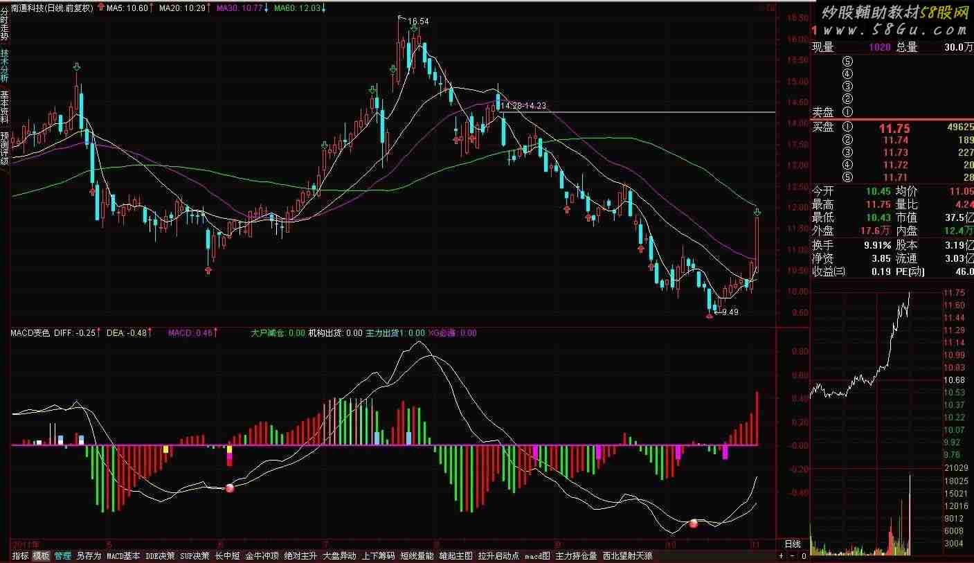Click the buy-one price 11.75
Screen dimensions: 974x563
[894, 129]
